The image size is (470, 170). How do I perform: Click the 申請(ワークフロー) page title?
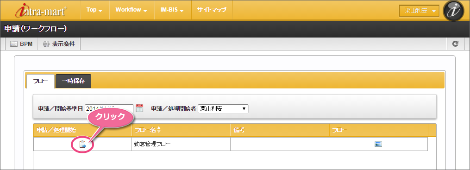coord(35,29)
